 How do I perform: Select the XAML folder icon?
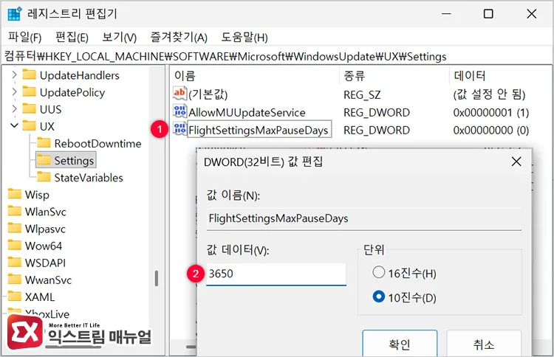[15, 297]
